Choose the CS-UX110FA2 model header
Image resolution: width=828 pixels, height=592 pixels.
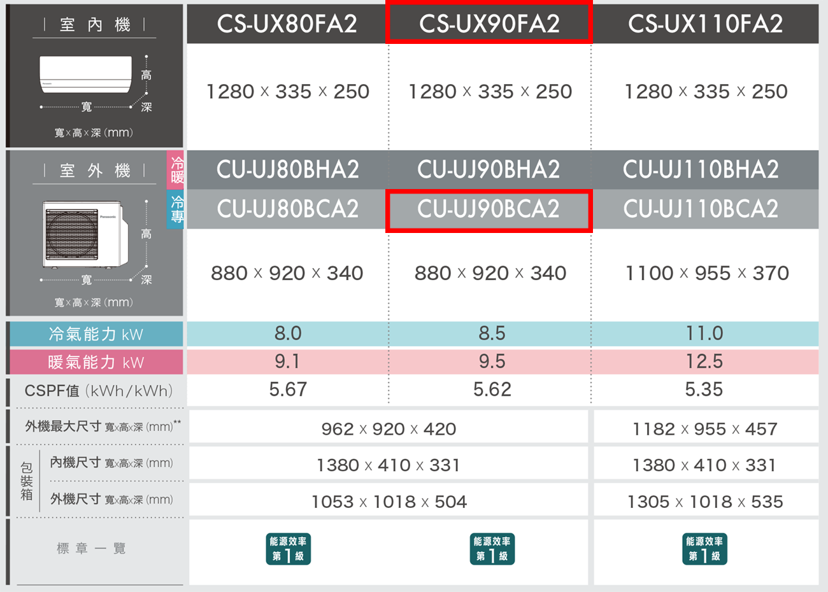pos(705,24)
